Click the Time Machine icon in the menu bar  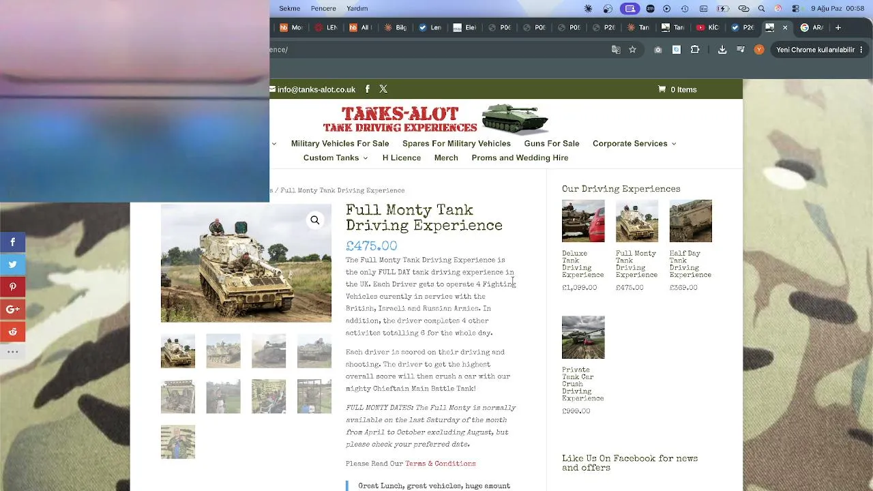click(685, 9)
